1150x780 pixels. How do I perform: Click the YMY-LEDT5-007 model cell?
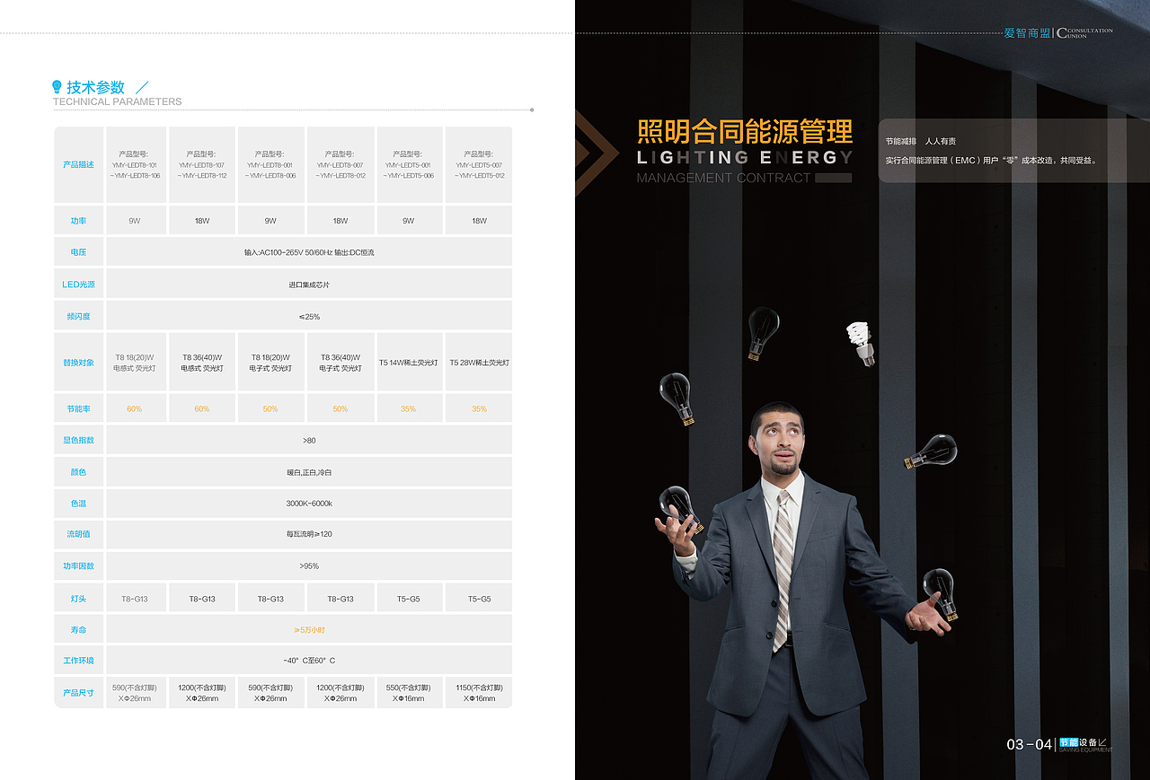(x=479, y=165)
